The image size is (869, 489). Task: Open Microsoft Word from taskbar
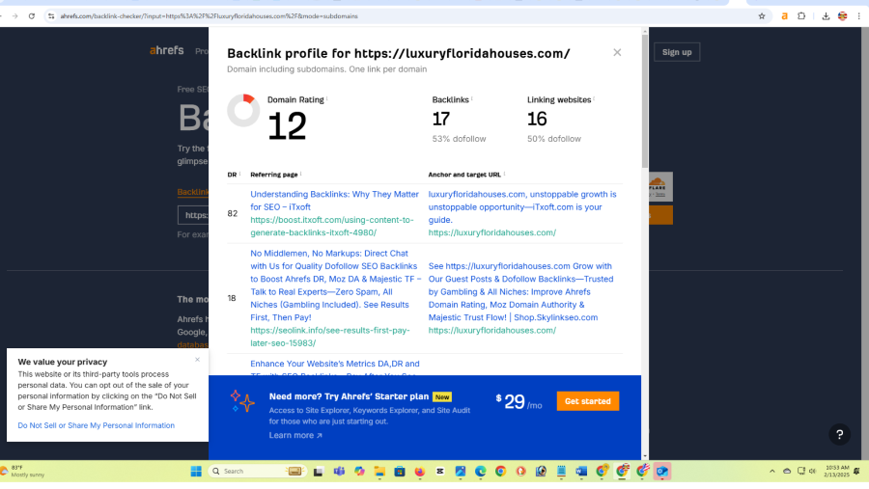tap(581, 472)
